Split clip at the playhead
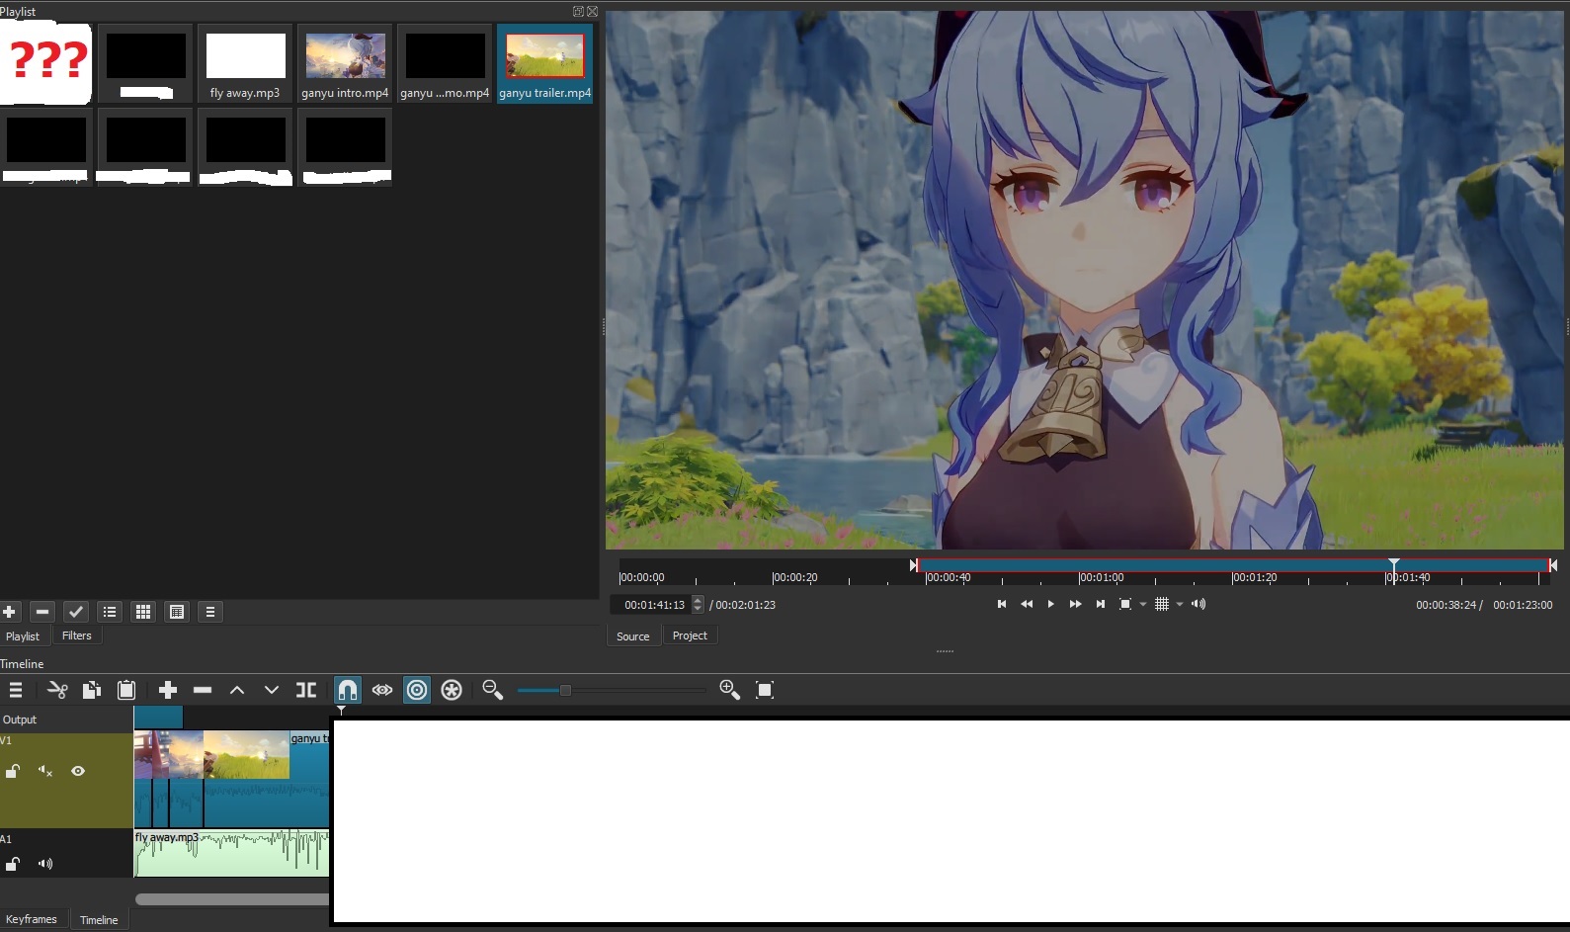 pyautogui.click(x=306, y=690)
